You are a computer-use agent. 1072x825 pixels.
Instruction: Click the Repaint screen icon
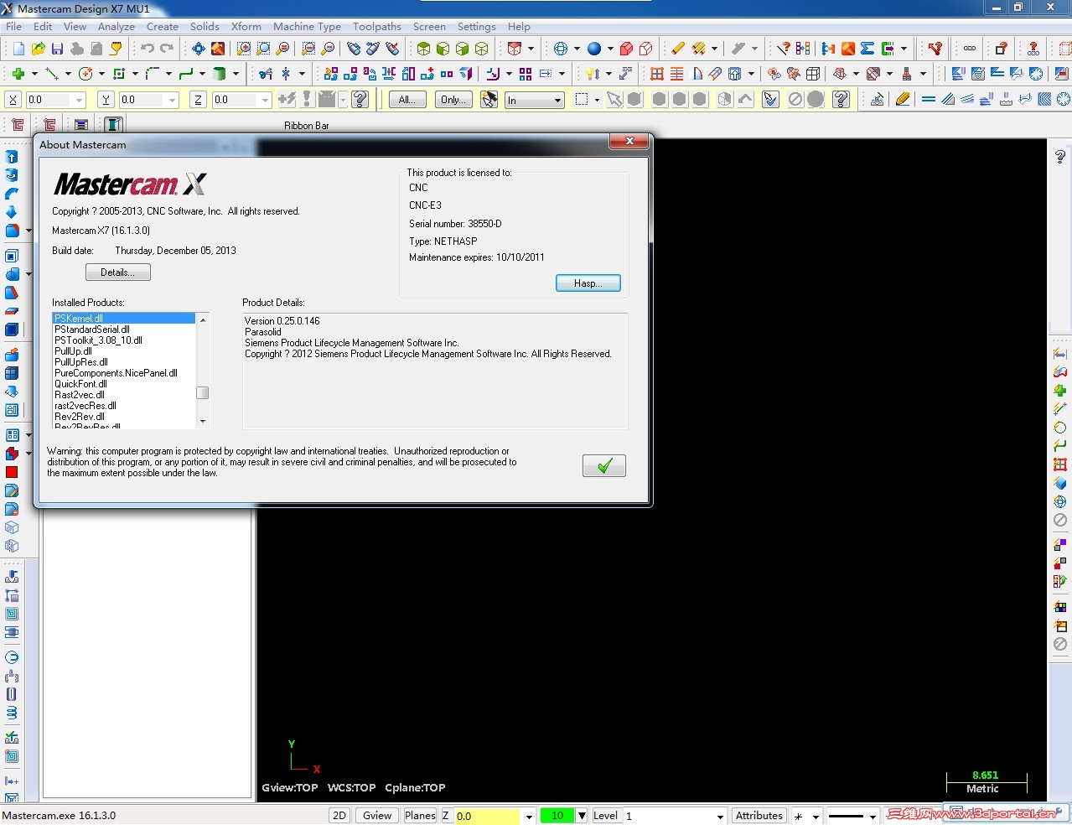point(218,49)
